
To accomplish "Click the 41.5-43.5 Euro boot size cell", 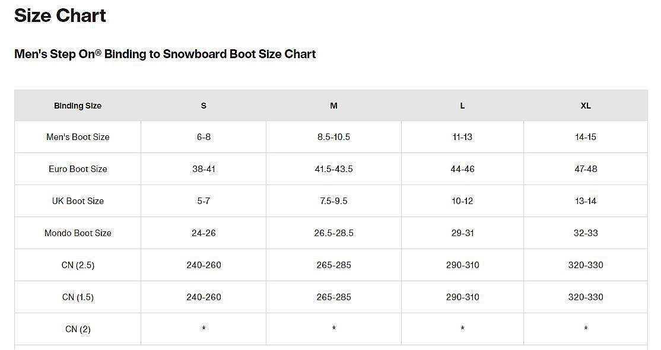I will pos(333,169).
